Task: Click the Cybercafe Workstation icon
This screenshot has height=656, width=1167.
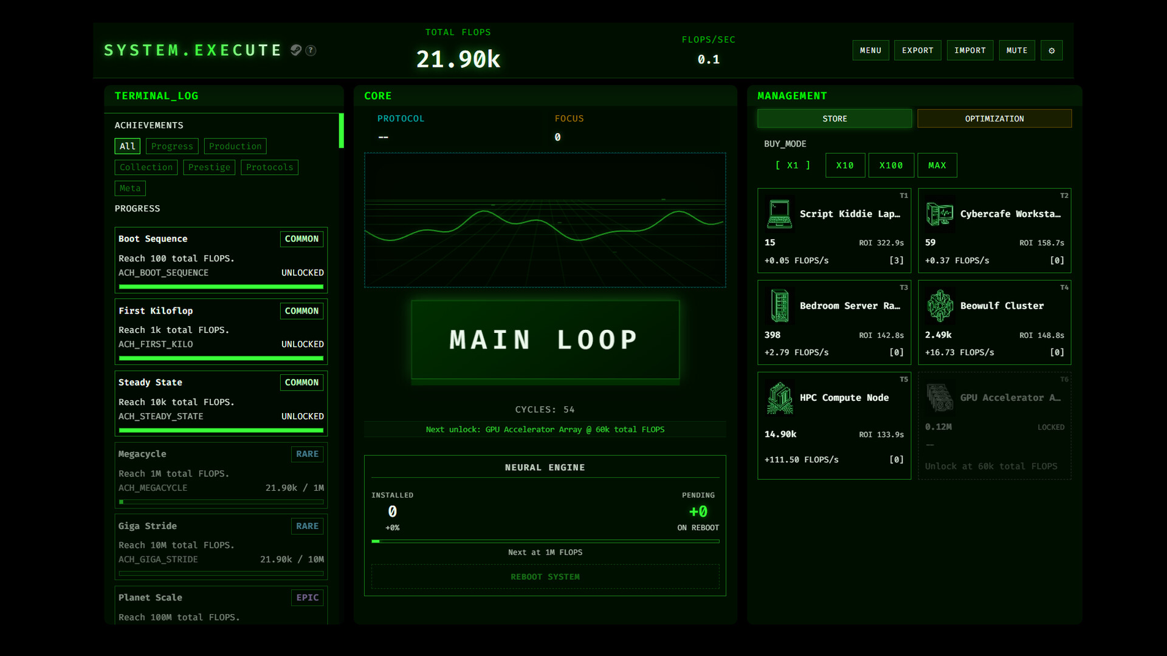Action: (940, 214)
